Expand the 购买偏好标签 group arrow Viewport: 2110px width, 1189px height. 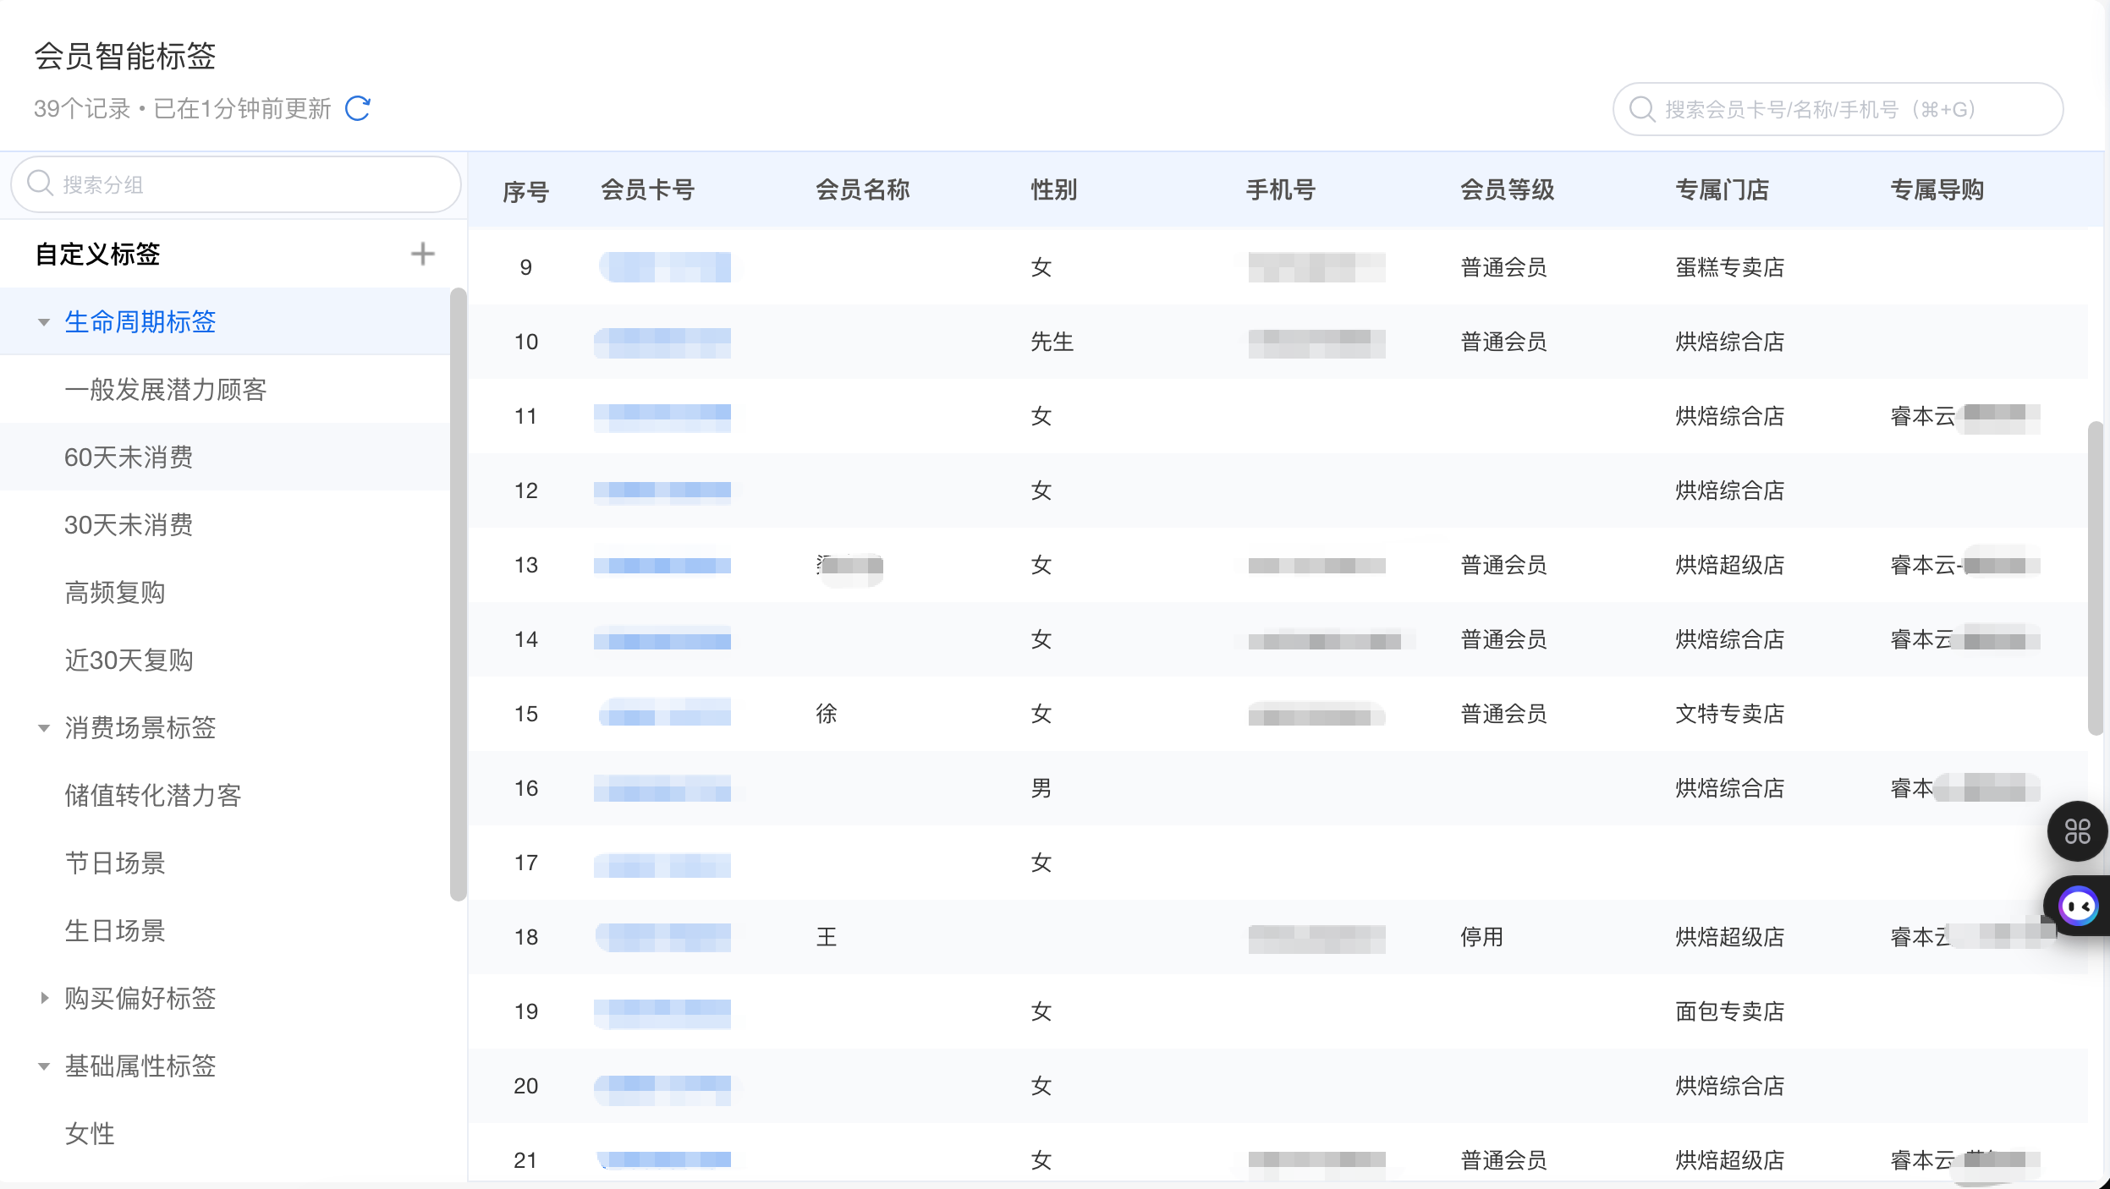pyautogui.click(x=44, y=998)
